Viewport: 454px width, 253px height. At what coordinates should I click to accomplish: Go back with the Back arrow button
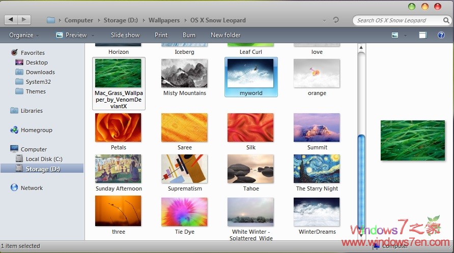click(x=11, y=20)
